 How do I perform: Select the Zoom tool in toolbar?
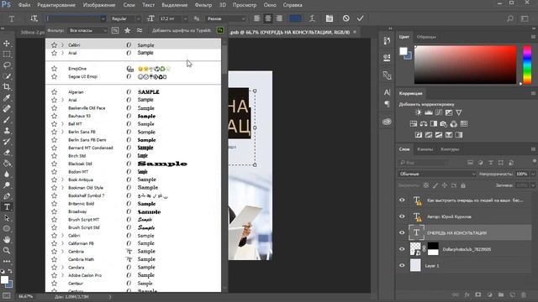point(7,250)
